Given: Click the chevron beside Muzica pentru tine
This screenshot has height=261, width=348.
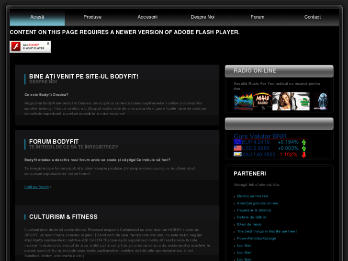Looking at the screenshot, I should coord(235,196).
